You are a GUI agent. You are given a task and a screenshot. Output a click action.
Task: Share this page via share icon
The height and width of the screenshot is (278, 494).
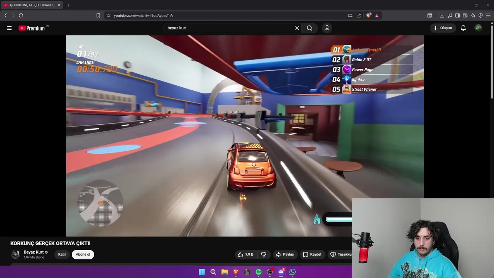pos(359,15)
